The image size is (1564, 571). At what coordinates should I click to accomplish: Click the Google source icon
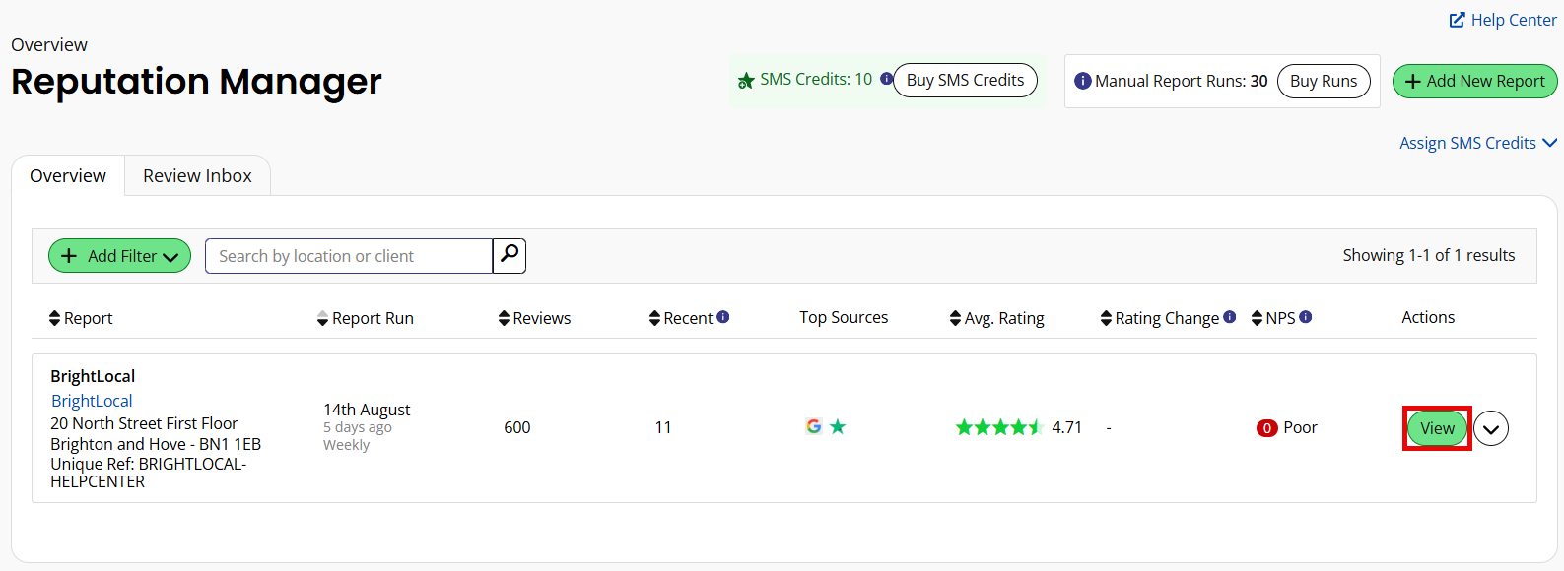coord(813,426)
